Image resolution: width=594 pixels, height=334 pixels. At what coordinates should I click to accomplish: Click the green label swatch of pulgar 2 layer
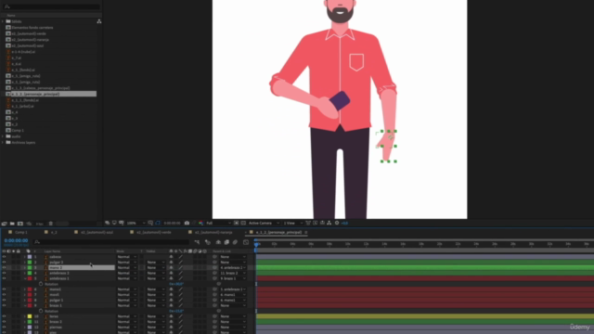30,262
